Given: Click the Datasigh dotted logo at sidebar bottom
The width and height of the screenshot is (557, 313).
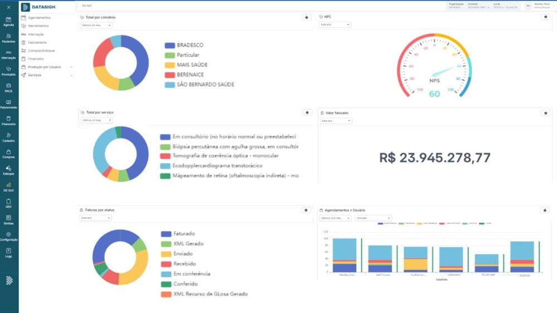Looking at the screenshot, I should 9,280.
